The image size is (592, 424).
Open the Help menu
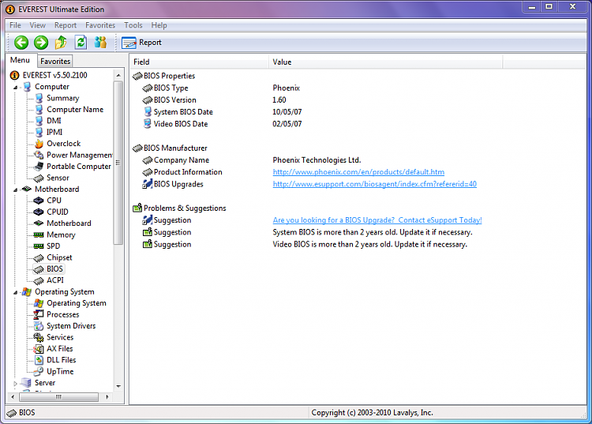[159, 25]
